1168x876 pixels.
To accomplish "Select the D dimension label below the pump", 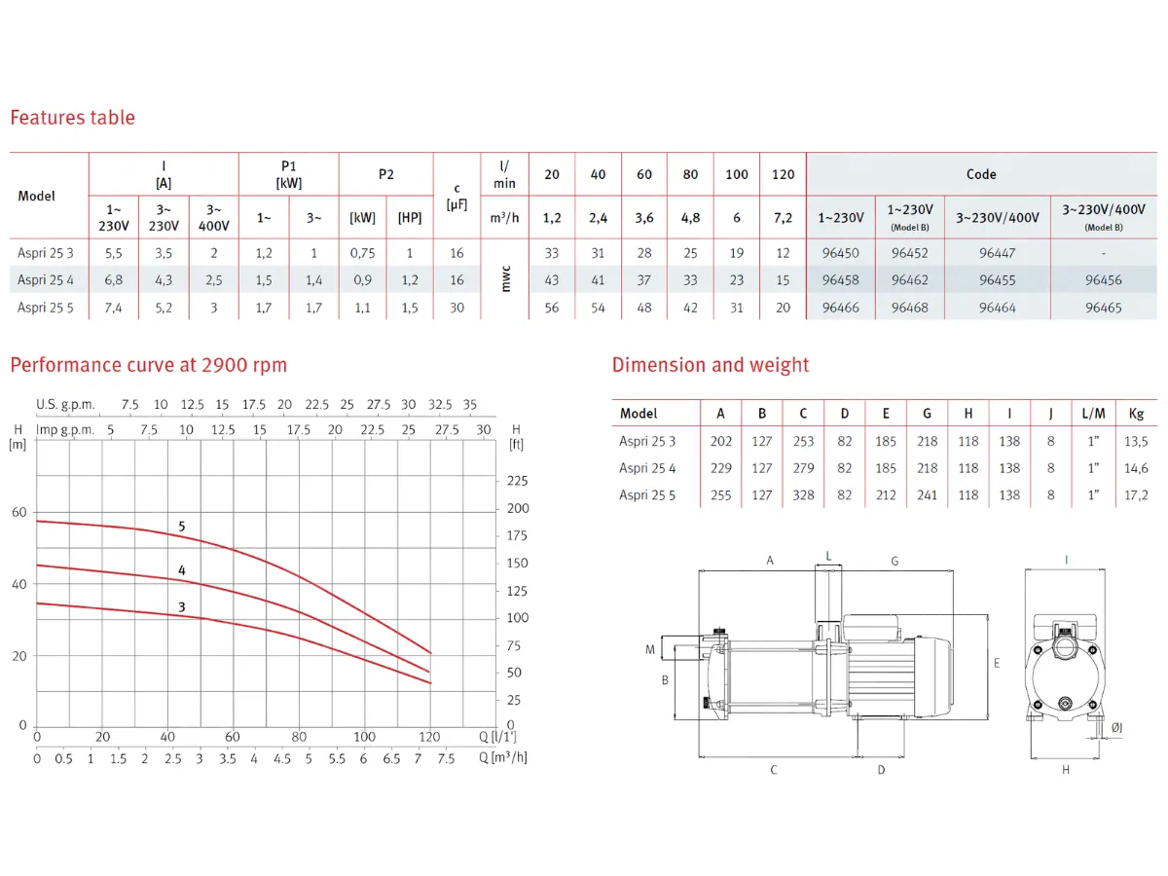I will [x=881, y=770].
